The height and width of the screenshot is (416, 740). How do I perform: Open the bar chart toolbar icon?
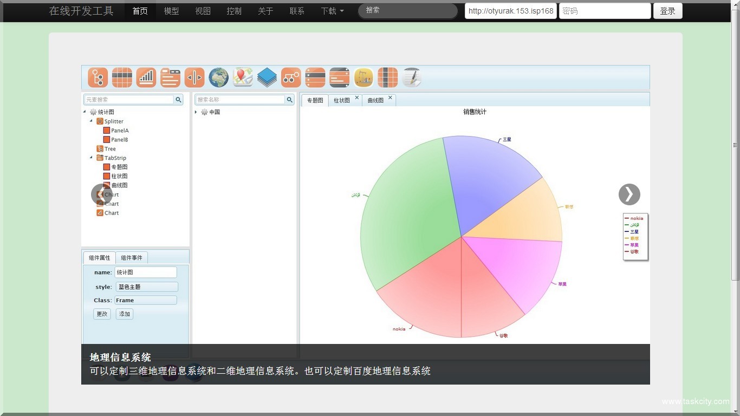point(146,77)
